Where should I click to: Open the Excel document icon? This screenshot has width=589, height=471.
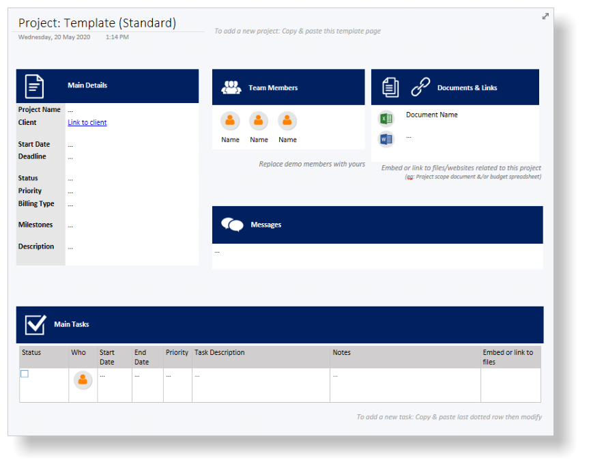coord(386,119)
